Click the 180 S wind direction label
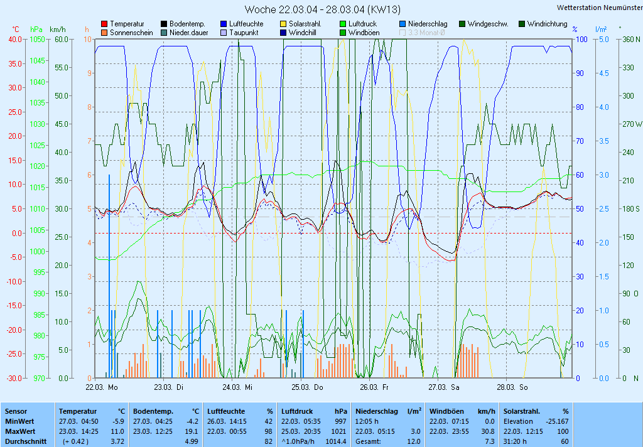The image size is (643, 447). click(x=631, y=208)
